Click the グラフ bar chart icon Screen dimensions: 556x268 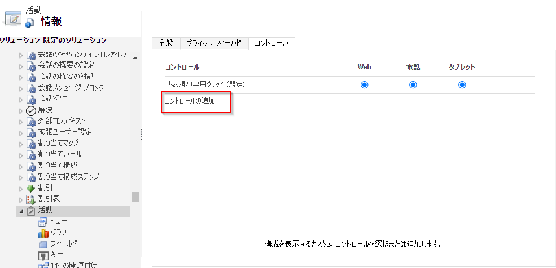(43, 233)
